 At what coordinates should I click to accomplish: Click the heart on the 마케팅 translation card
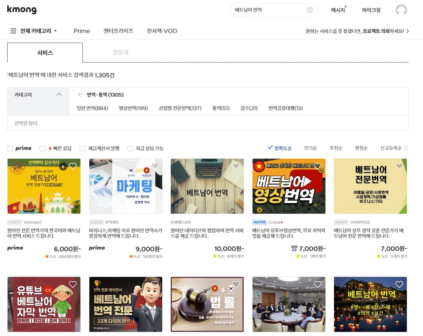coord(155,166)
